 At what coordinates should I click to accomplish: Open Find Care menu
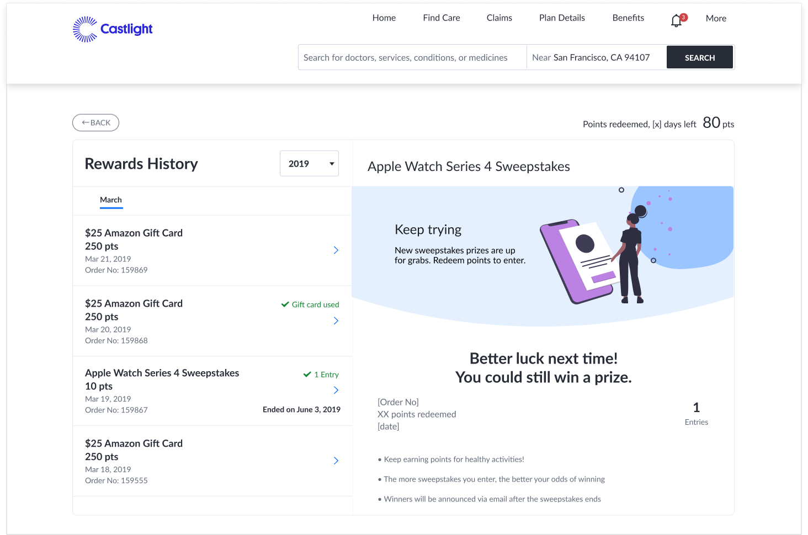click(x=442, y=18)
